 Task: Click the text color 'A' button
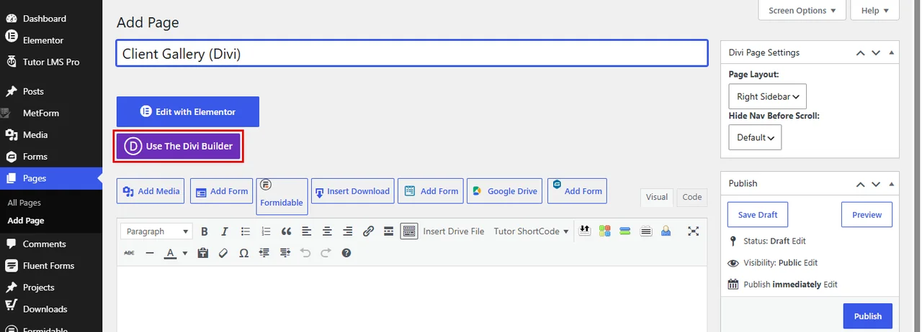click(170, 253)
